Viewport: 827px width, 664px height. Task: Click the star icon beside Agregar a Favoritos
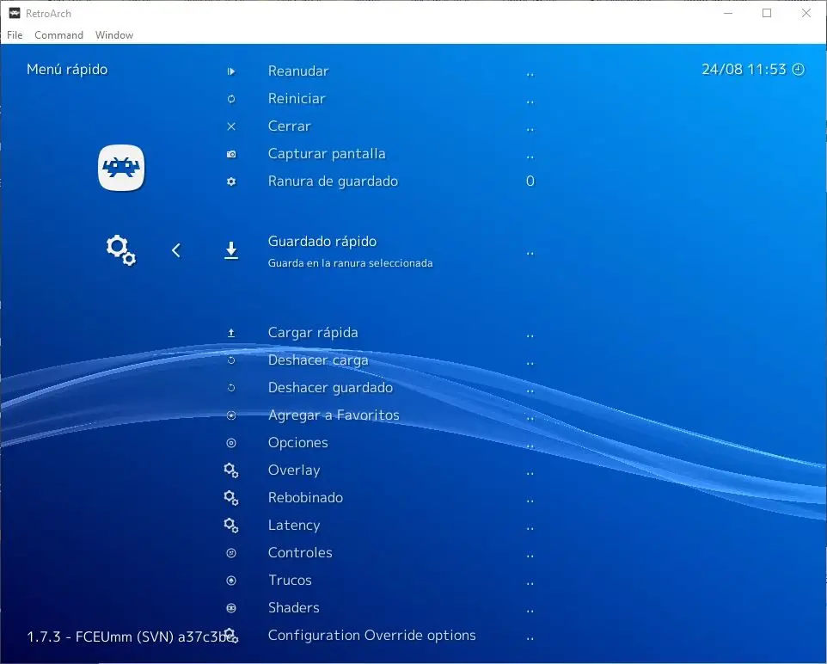[231, 415]
